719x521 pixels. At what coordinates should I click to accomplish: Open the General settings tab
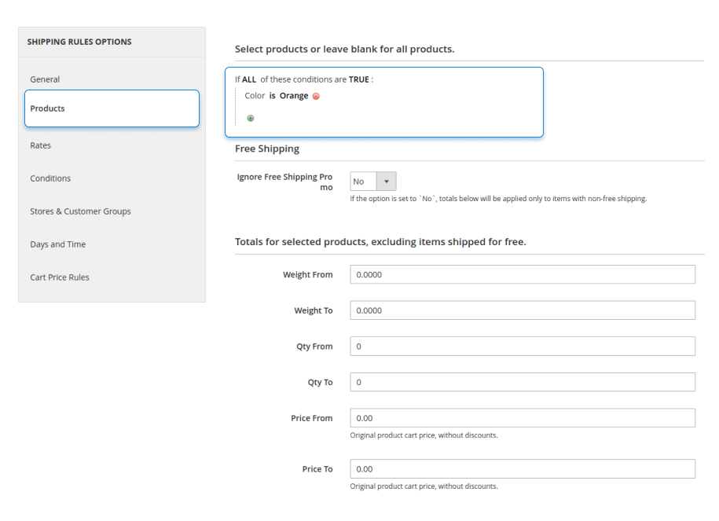45,79
